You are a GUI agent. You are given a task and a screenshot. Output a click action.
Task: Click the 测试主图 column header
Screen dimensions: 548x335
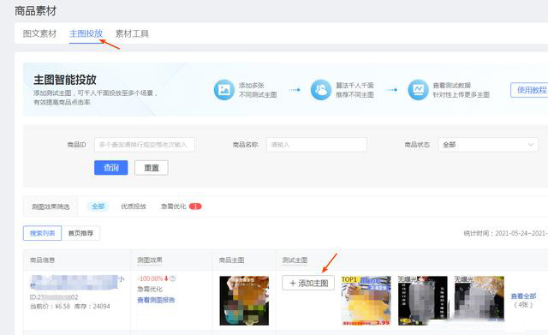point(295,260)
